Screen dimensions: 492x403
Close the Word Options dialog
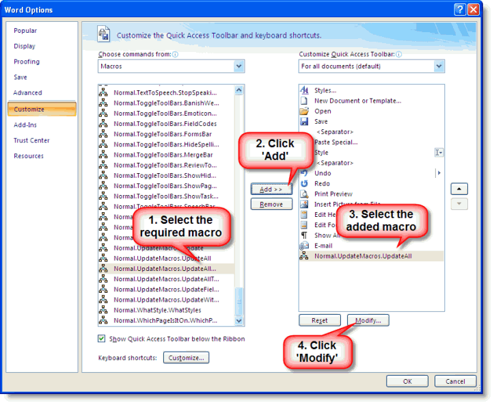pos(474,10)
